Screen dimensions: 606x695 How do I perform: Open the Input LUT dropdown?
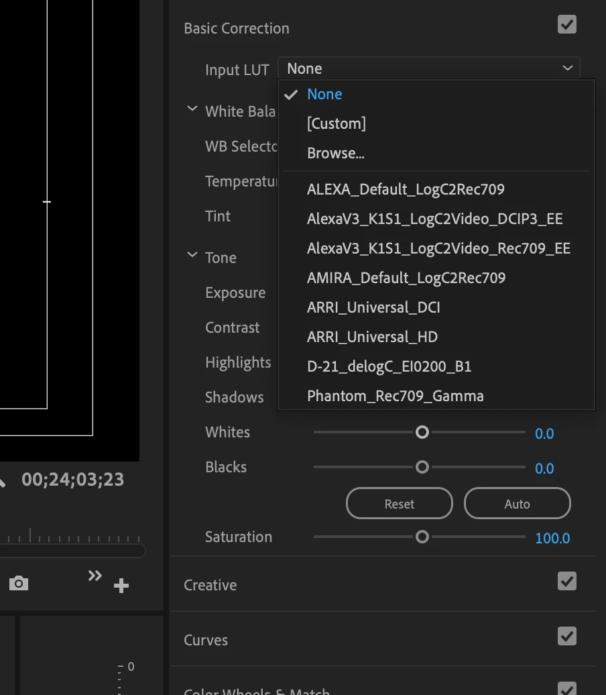429,68
